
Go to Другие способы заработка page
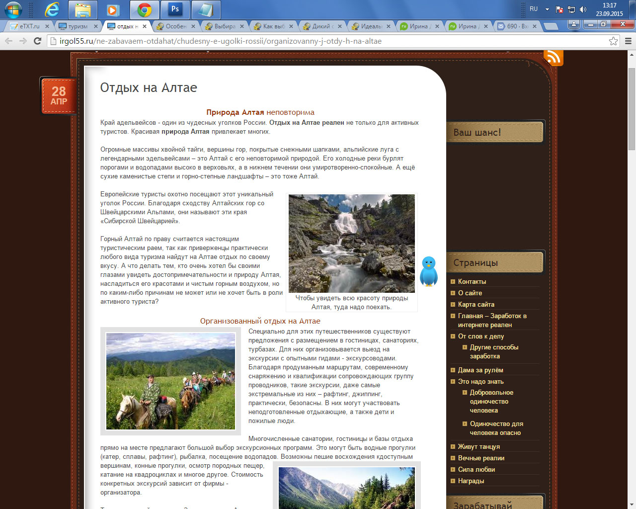pyautogui.click(x=494, y=351)
